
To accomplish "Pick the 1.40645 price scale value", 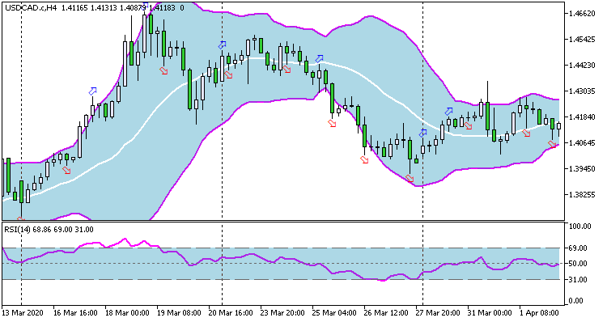I will click(581, 143).
